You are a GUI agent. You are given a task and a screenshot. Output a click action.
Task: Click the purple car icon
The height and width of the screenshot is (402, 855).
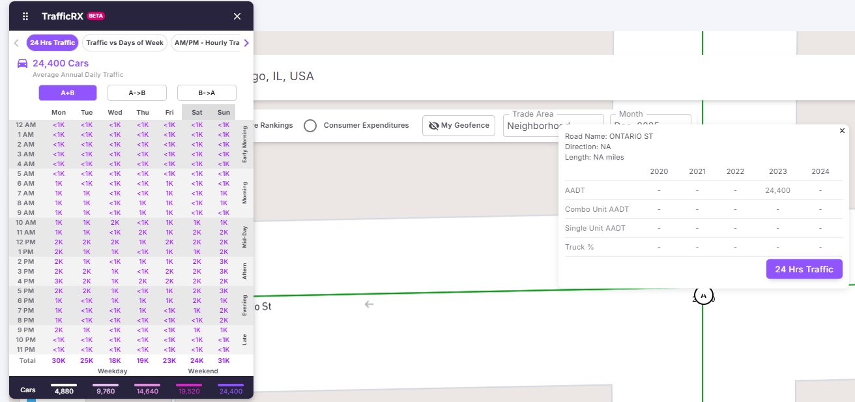point(23,64)
